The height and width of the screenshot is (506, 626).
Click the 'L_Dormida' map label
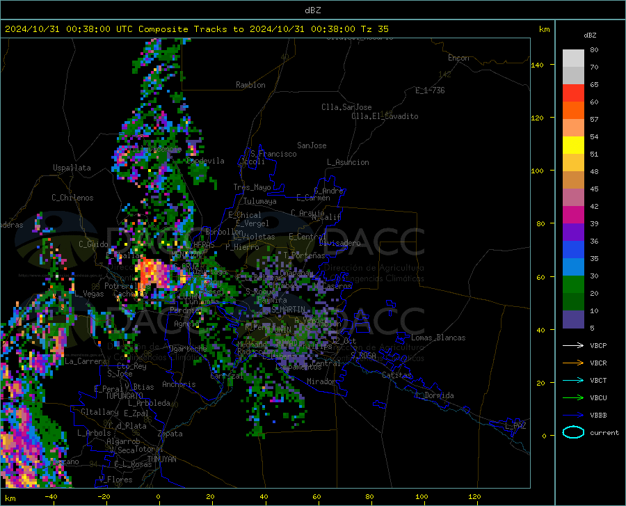[x=434, y=395]
